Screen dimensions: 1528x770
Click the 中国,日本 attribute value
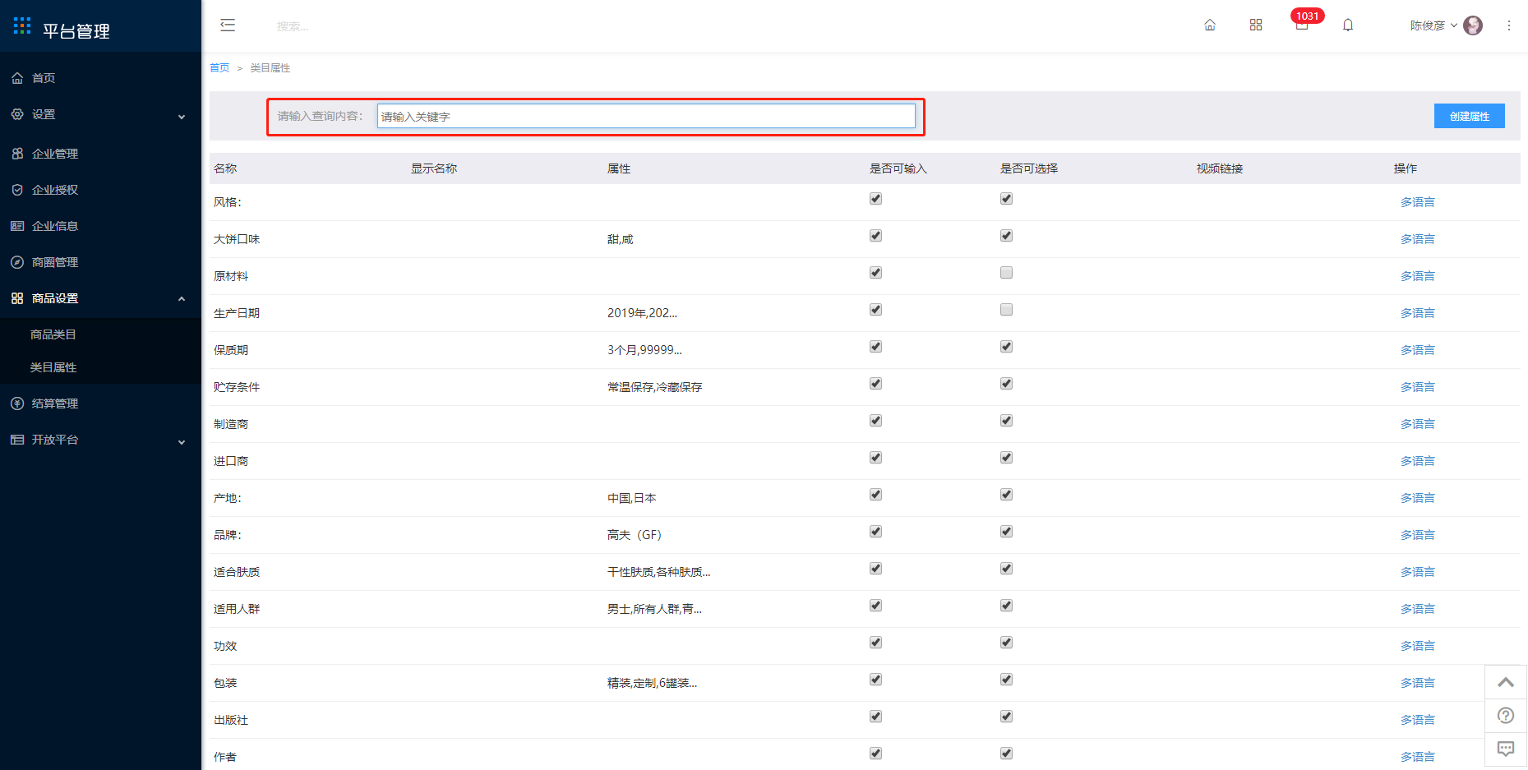[632, 498]
